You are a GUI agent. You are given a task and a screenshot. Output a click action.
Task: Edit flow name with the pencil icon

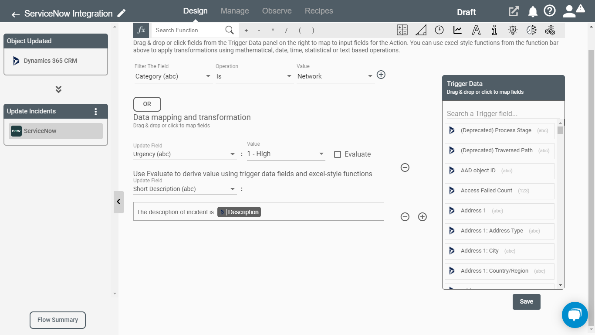click(122, 13)
